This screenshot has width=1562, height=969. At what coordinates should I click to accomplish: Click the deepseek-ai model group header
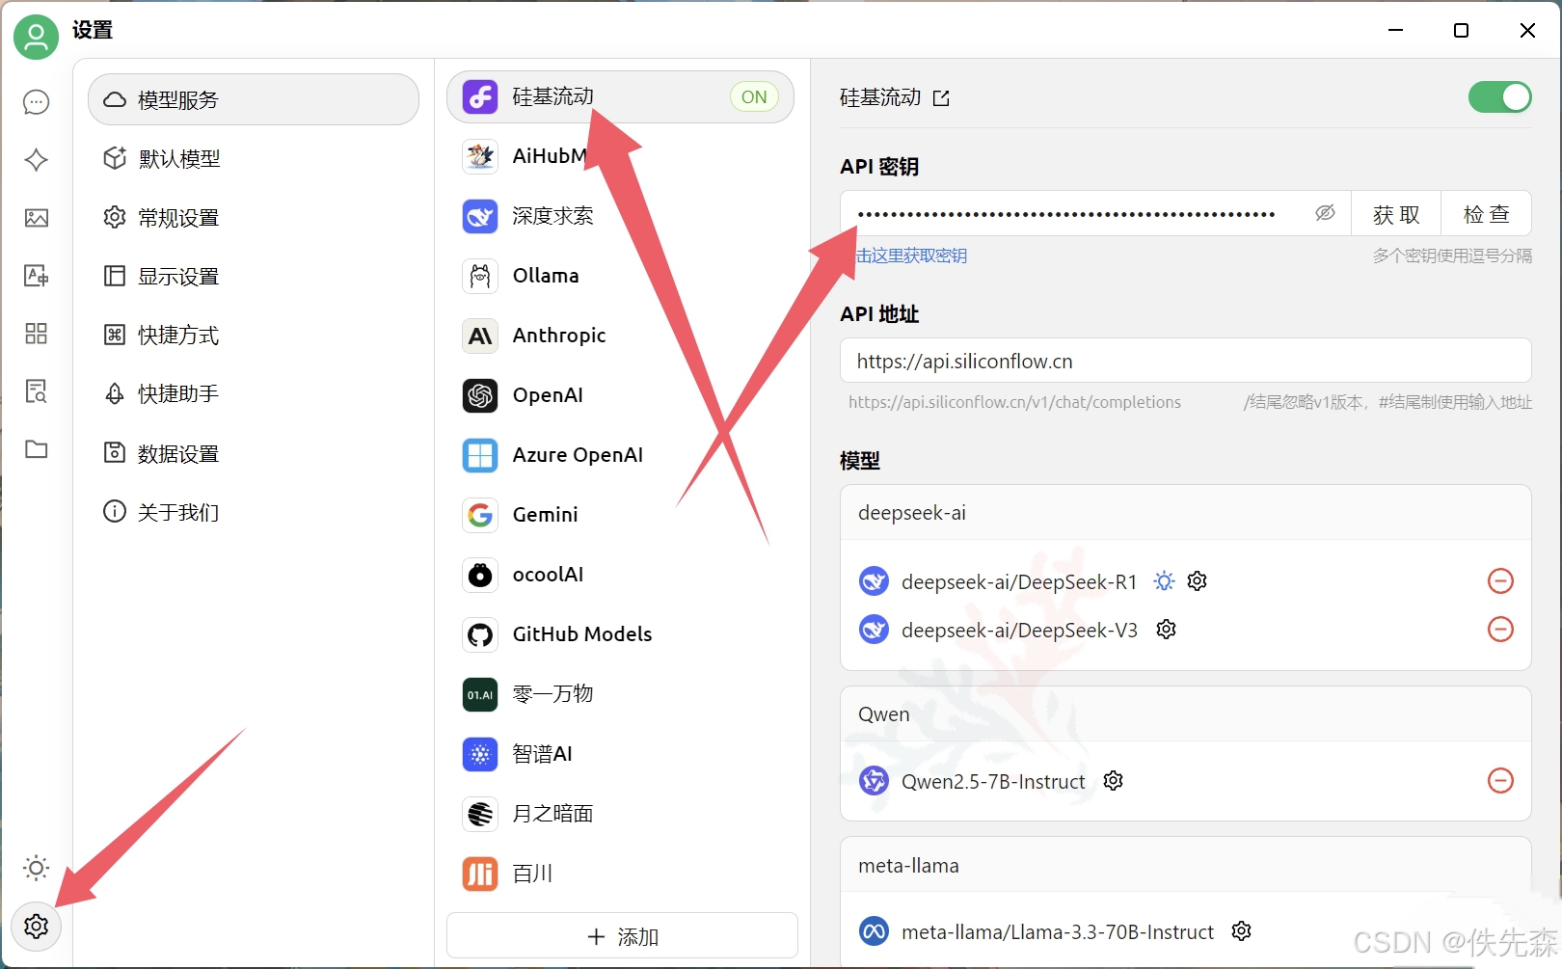pos(1185,513)
